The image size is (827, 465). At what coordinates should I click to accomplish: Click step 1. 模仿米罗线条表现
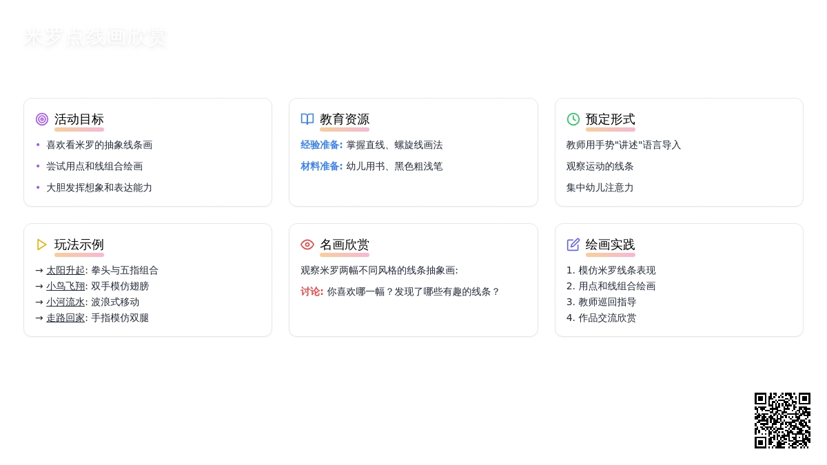click(x=611, y=270)
